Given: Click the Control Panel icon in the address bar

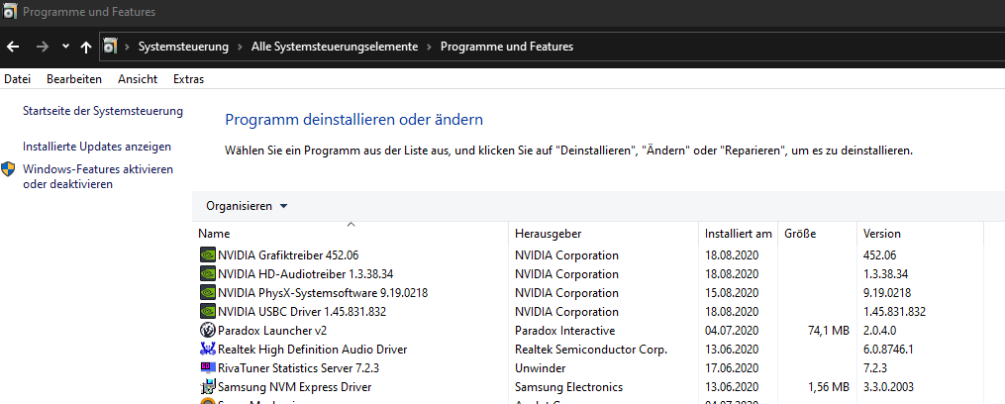Looking at the screenshot, I should coord(110,47).
